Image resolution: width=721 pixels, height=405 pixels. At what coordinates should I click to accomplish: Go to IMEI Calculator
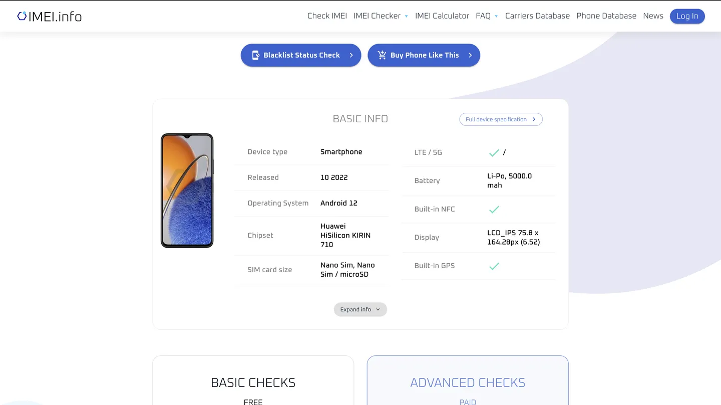click(442, 16)
